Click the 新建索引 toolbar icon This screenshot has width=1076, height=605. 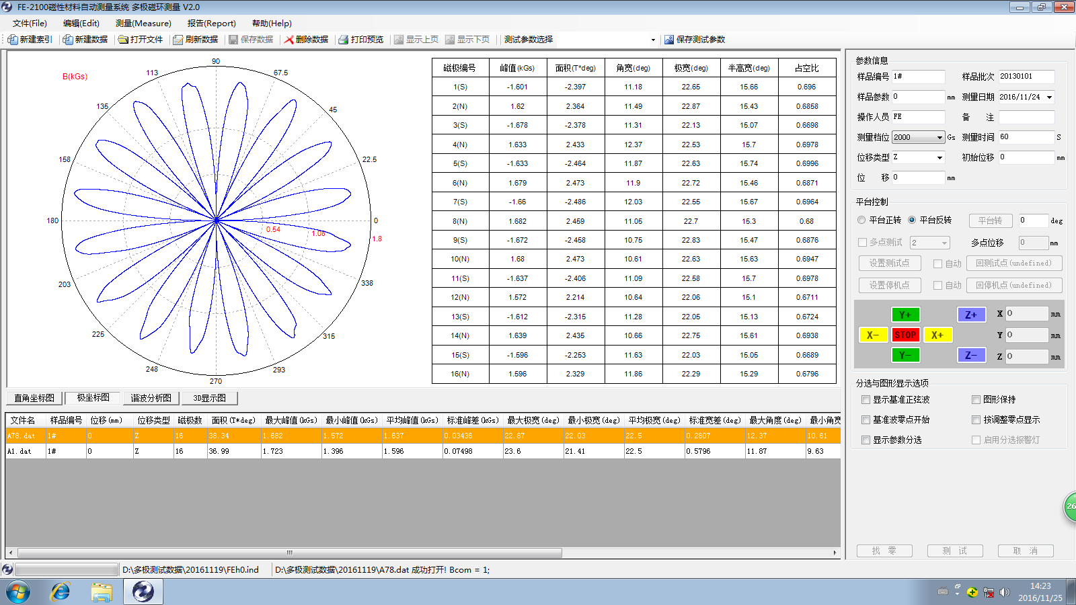(13, 40)
